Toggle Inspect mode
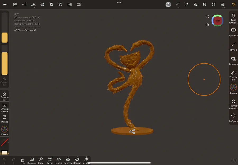The height and width of the screenshot is (165, 238). pyautogui.click(x=86, y=161)
